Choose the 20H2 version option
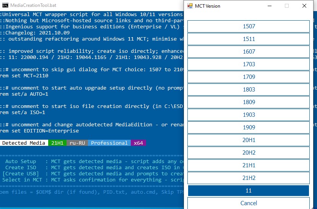The height and width of the screenshot is (209, 317). click(x=249, y=153)
